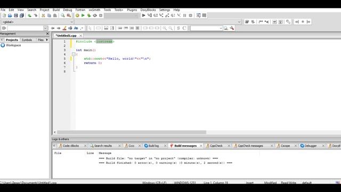Click the jump forward arrow icon

59,28
